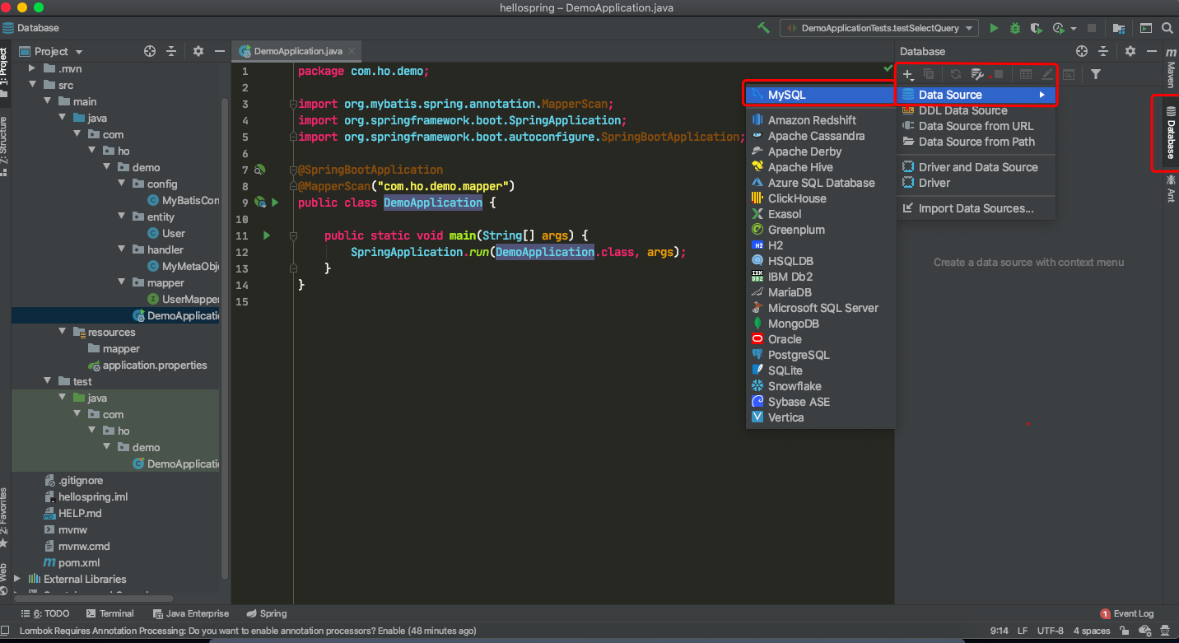Collapse the src folder in Project tree
The width and height of the screenshot is (1179, 643).
click(33, 85)
